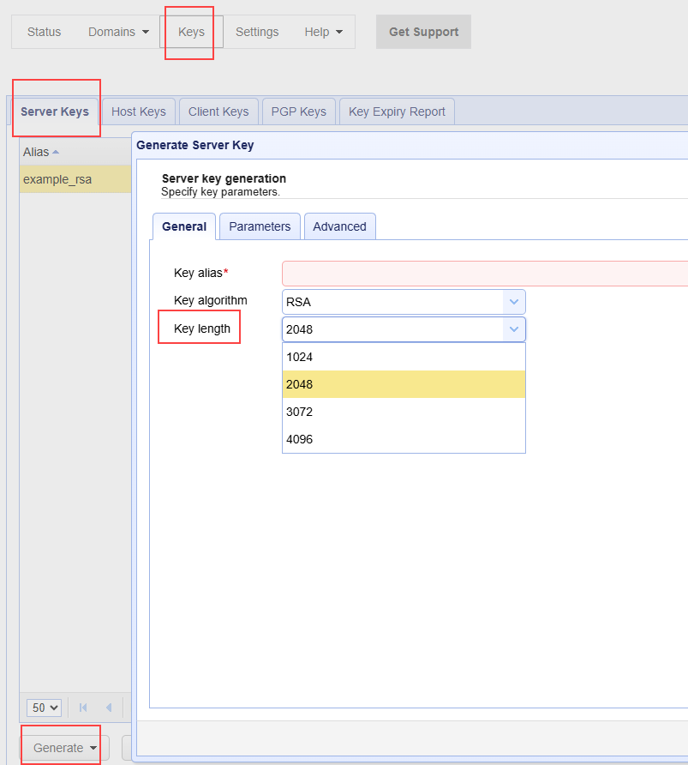The image size is (688, 765).
Task: Jump to first page using pagination icon
Action: pyautogui.click(x=83, y=708)
